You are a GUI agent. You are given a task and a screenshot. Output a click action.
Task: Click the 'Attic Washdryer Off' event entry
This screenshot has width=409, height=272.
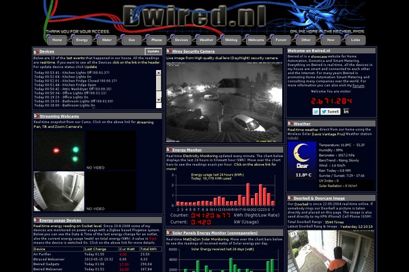(73, 89)
